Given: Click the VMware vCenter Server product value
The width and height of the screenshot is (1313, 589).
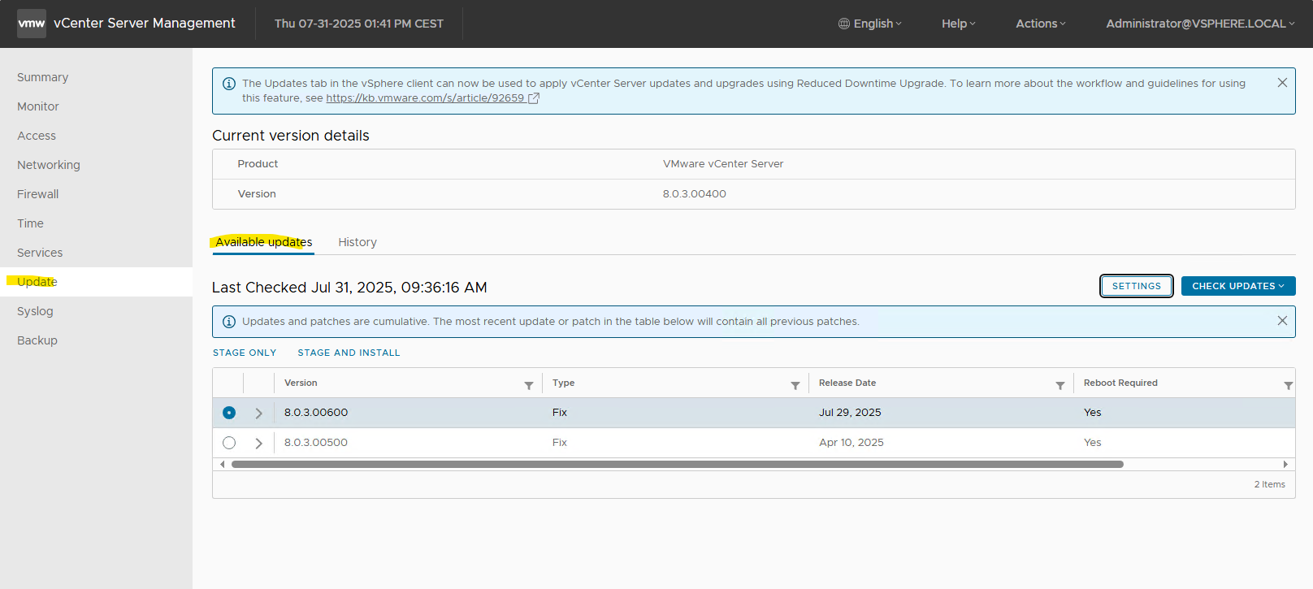Looking at the screenshot, I should (723, 164).
